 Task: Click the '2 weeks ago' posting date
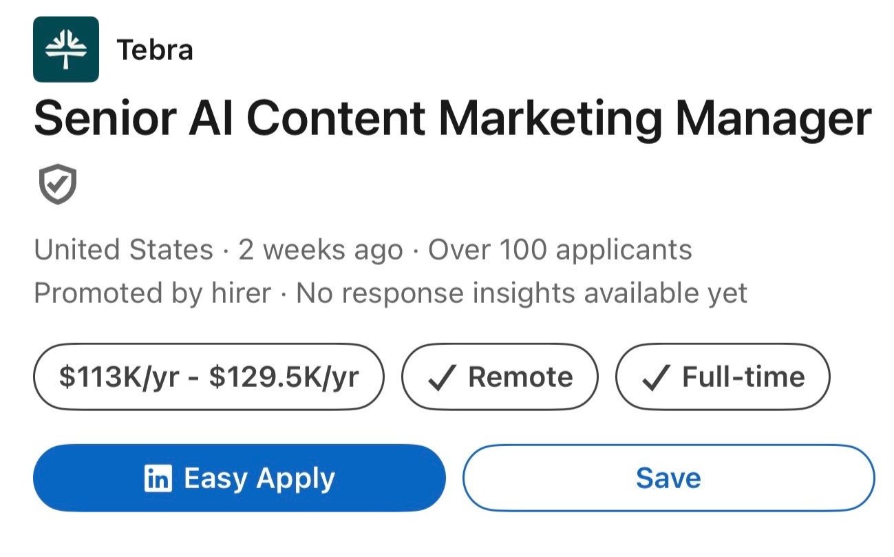click(321, 249)
